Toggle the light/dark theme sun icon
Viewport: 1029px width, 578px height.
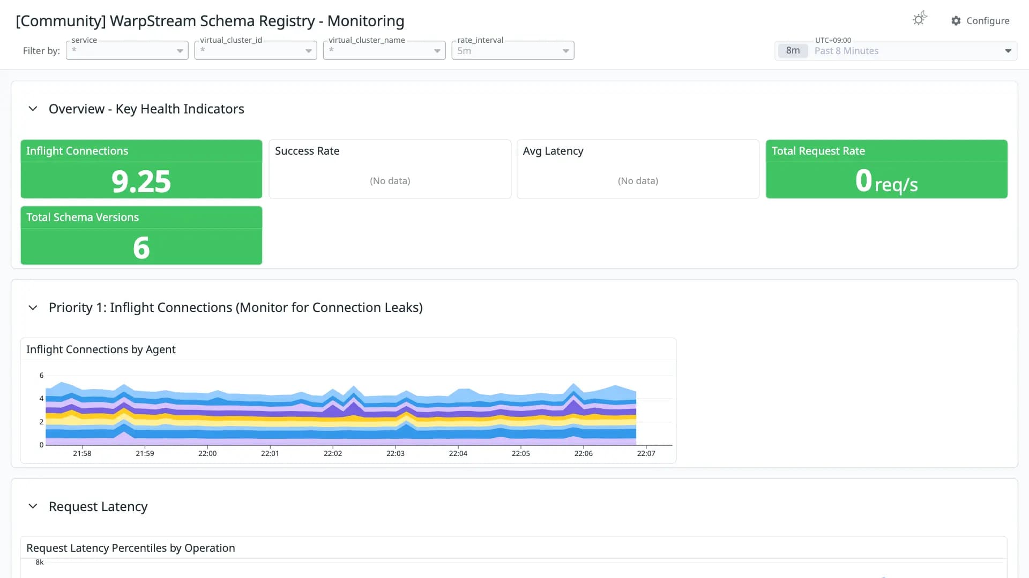[x=919, y=19]
